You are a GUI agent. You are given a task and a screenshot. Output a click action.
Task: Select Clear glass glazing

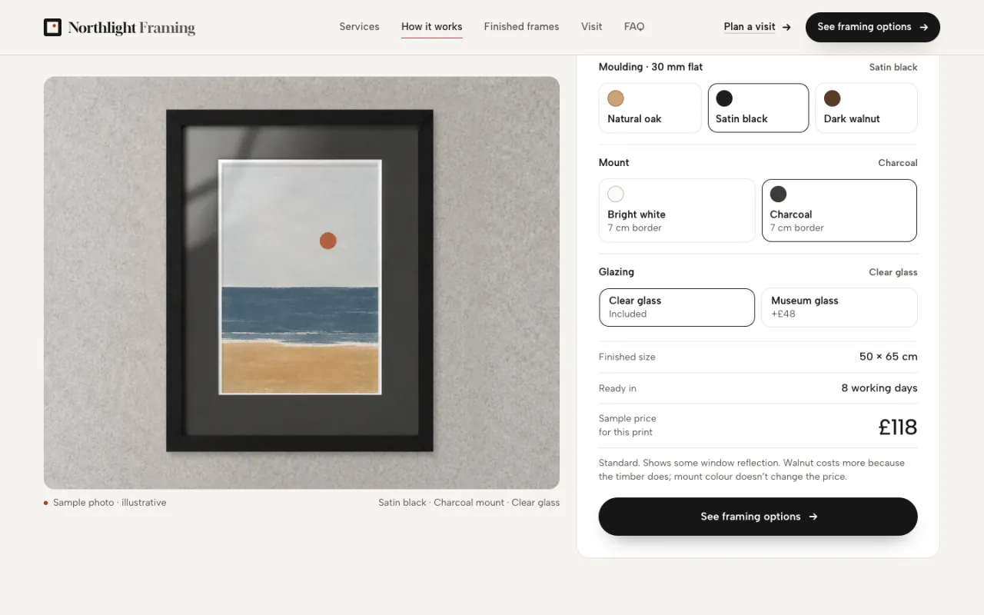point(677,307)
